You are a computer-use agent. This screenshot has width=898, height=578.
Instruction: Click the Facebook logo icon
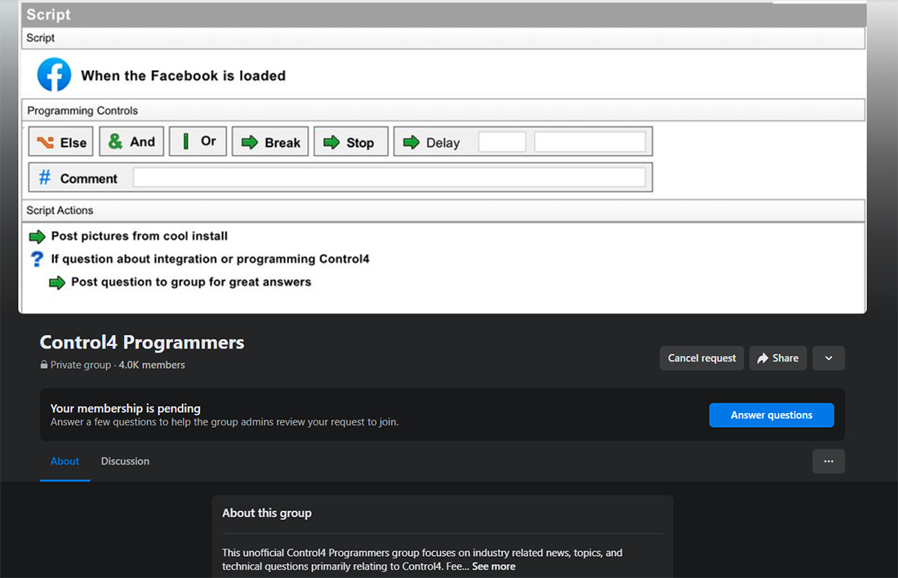55,74
